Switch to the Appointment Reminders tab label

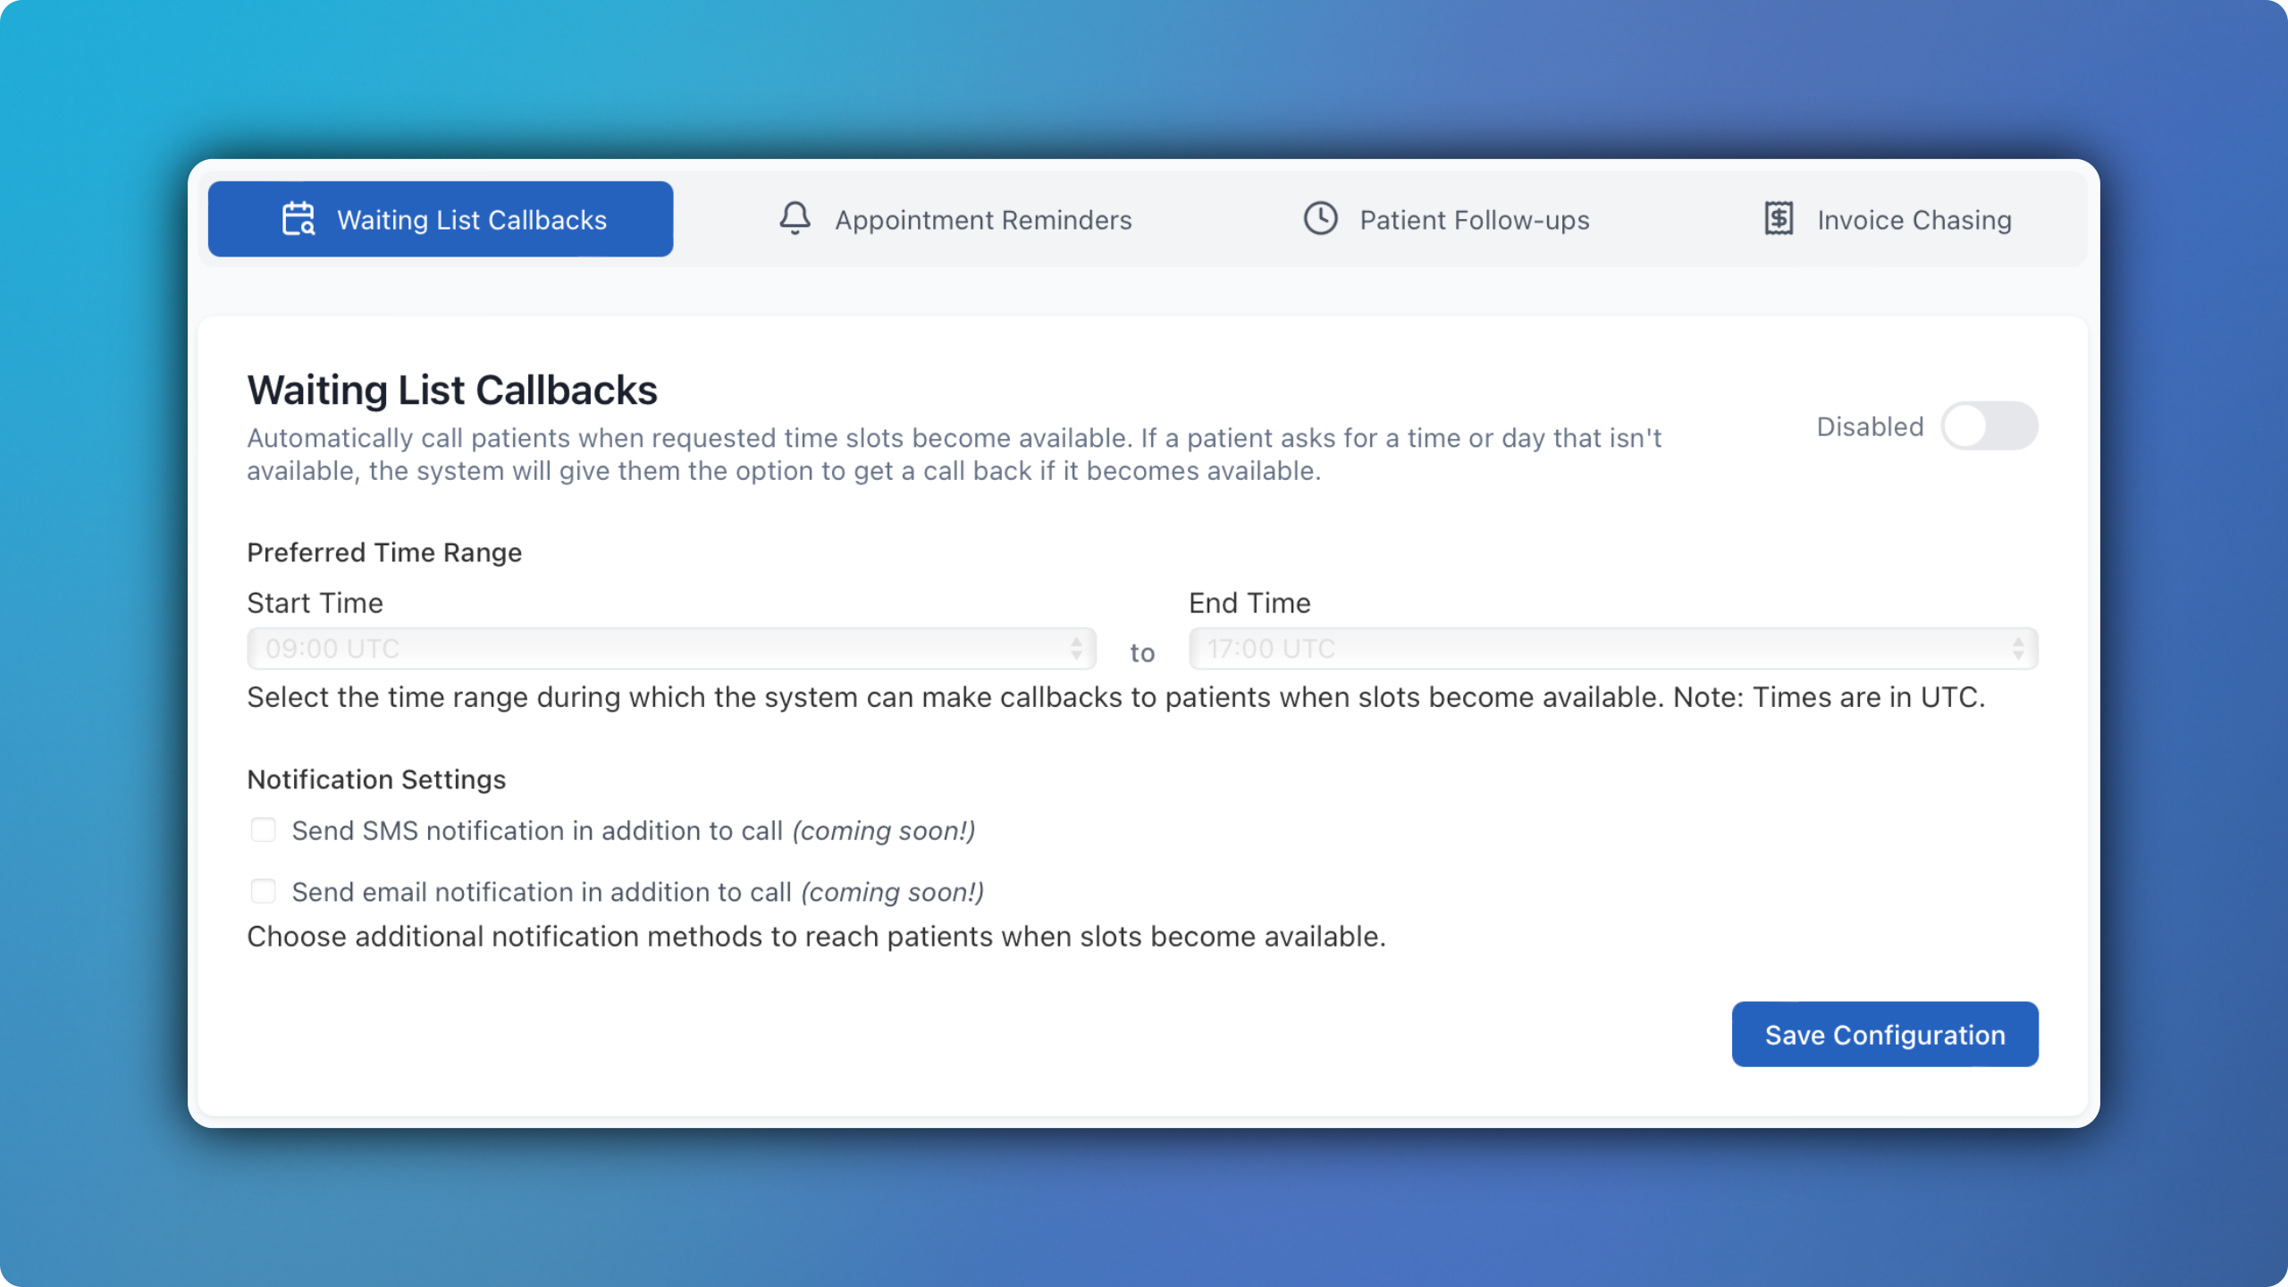click(x=983, y=220)
